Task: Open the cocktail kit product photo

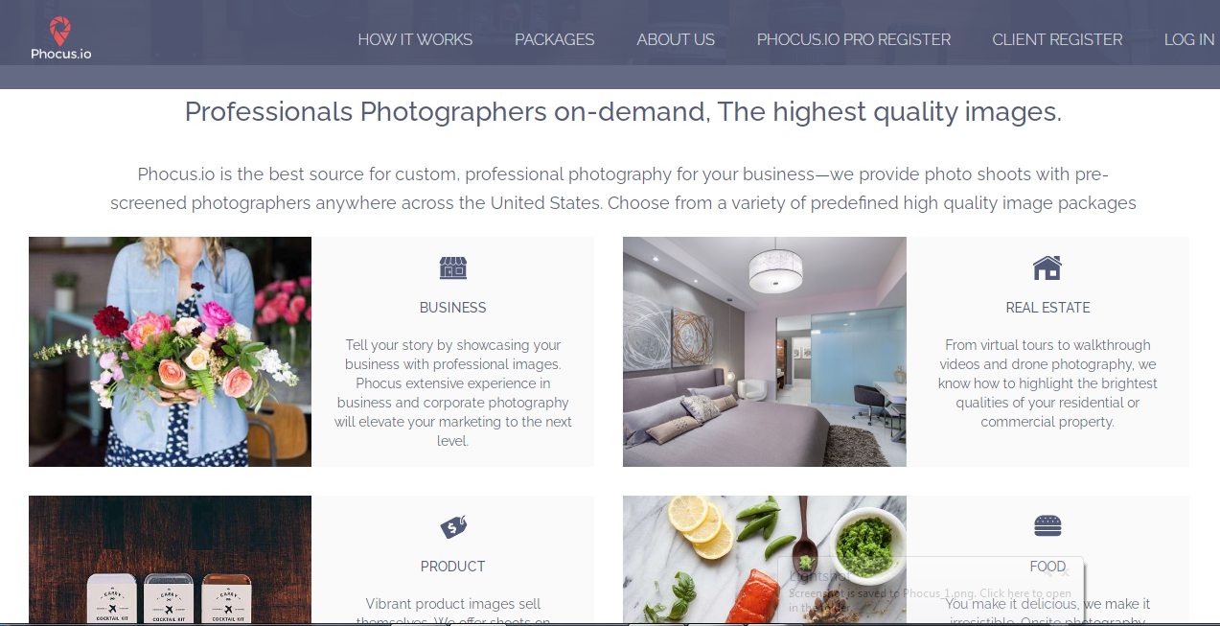Action: [170, 560]
